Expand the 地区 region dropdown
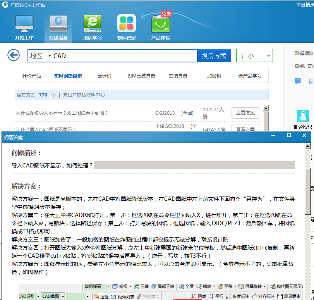 click(x=50, y=56)
